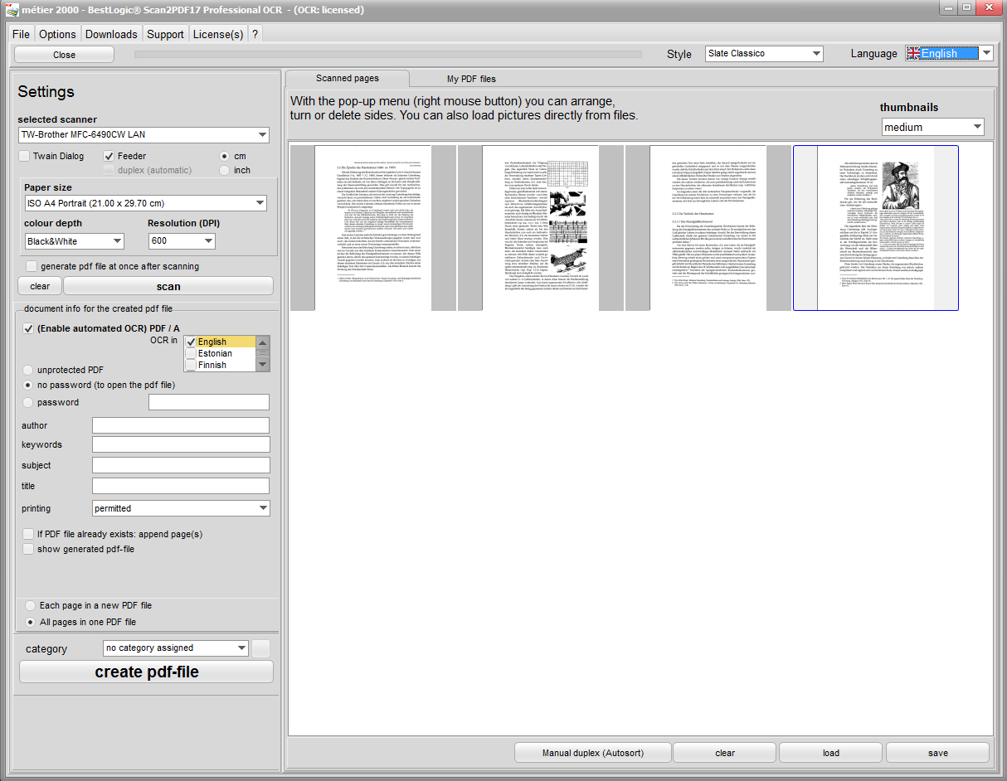Click the author input field
The height and width of the screenshot is (781, 1007).
(180, 425)
